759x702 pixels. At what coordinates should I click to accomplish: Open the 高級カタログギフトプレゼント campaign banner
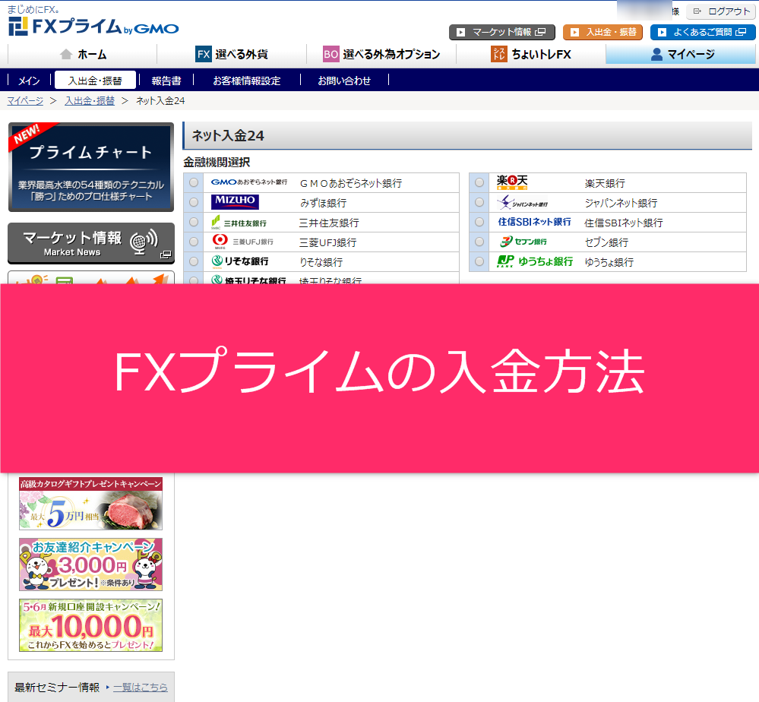tap(90, 504)
